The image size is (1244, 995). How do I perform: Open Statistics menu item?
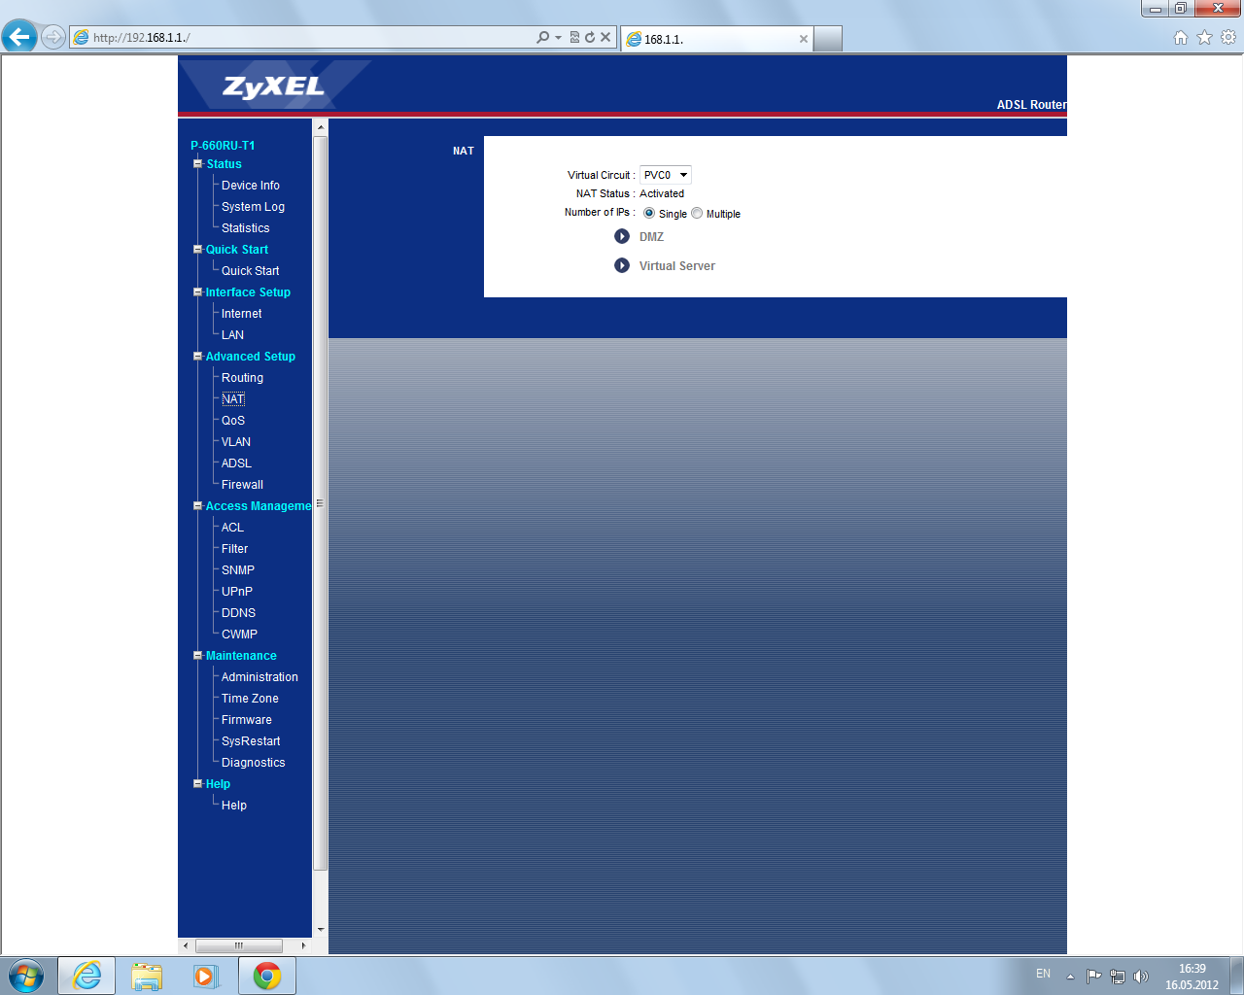click(x=246, y=228)
